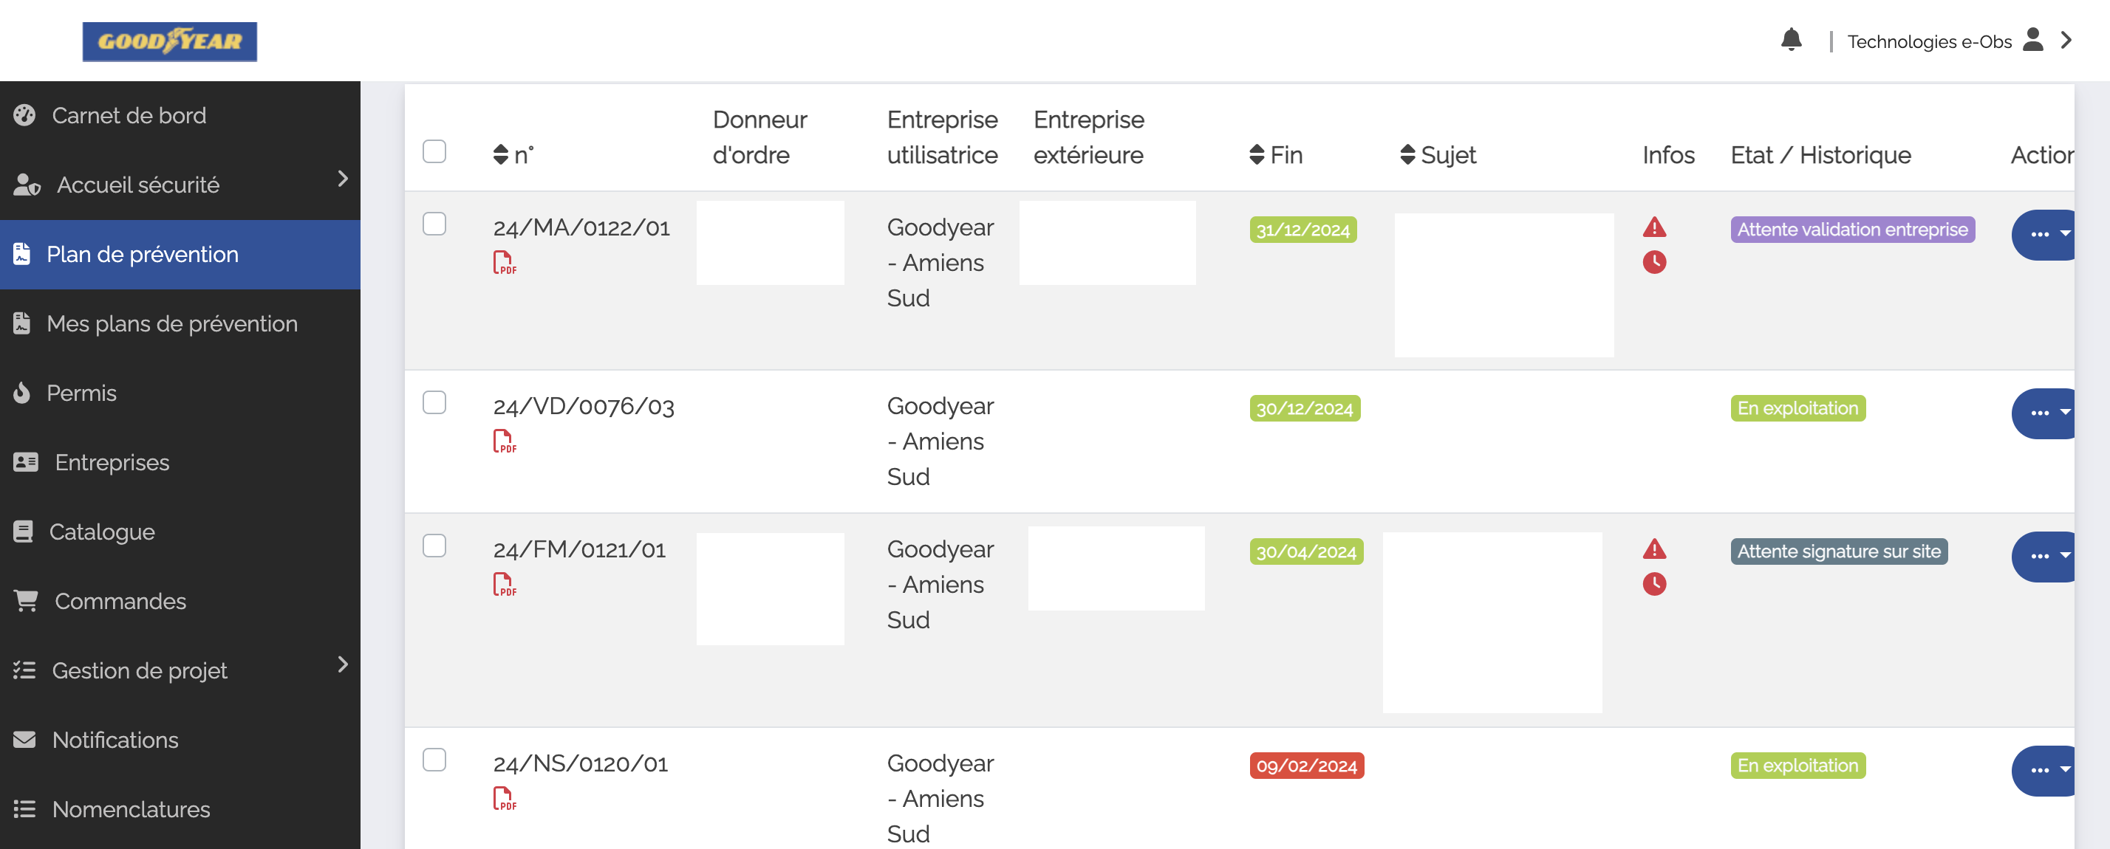Image resolution: width=2110 pixels, height=849 pixels.
Task: Click the PDF icon for plan 24/FM/0121/01
Action: (505, 581)
